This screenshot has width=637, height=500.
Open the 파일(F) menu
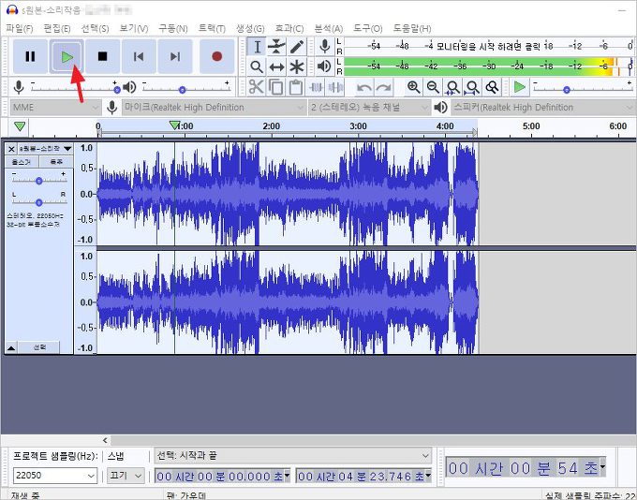[19, 28]
